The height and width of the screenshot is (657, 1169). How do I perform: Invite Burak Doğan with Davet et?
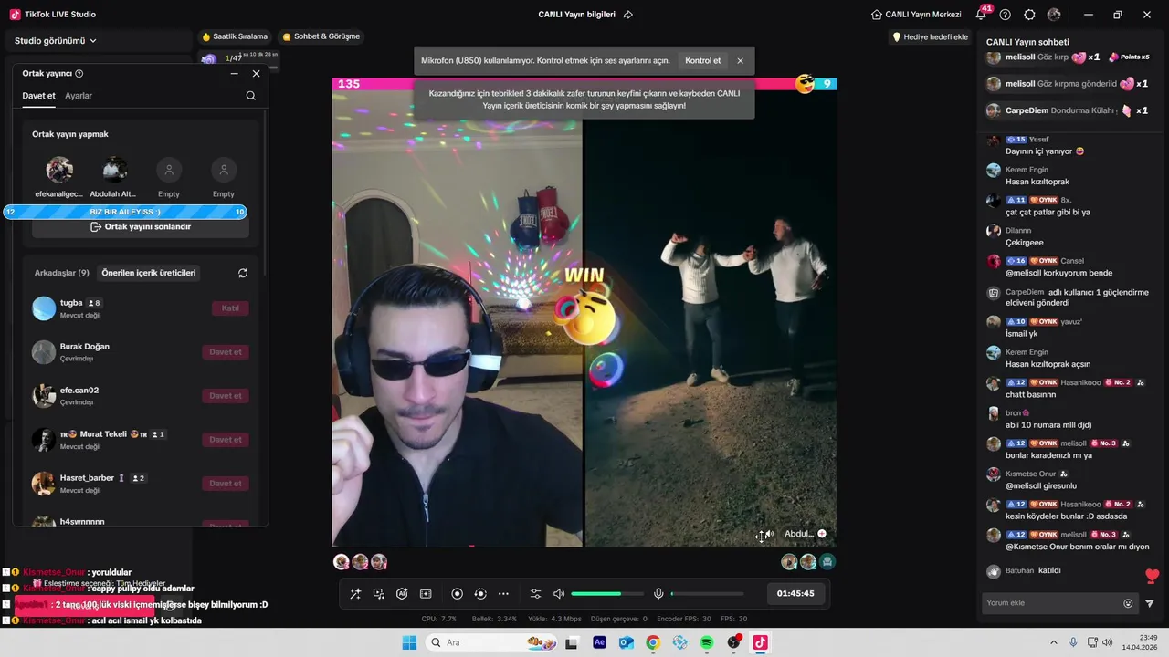226,352
